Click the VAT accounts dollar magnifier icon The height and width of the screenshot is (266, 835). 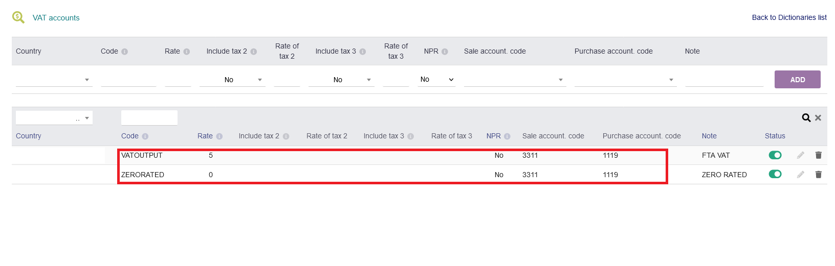point(18,17)
